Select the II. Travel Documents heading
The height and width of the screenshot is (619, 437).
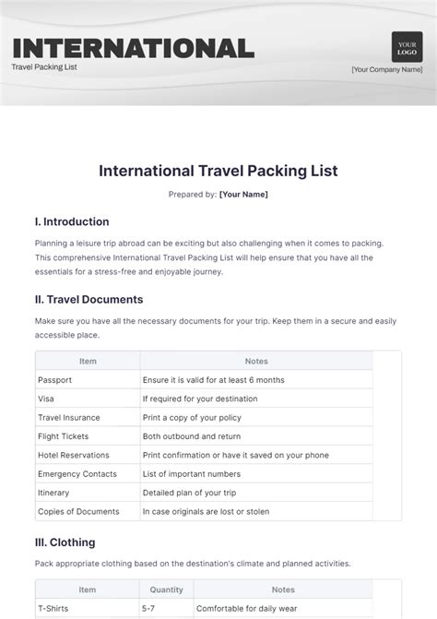point(89,300)
